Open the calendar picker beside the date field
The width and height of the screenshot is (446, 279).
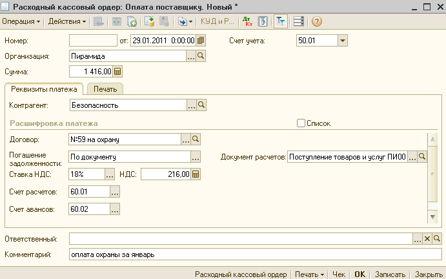[x=201, y=41]
